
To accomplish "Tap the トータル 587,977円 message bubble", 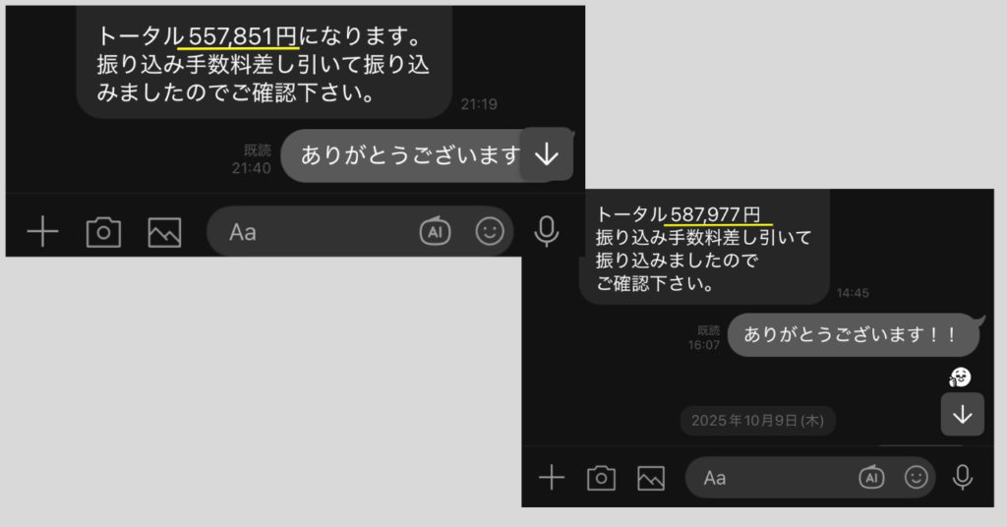I will point(704,247).
